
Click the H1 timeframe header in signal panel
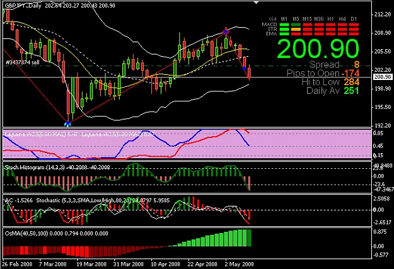click(x=330, y=19)
